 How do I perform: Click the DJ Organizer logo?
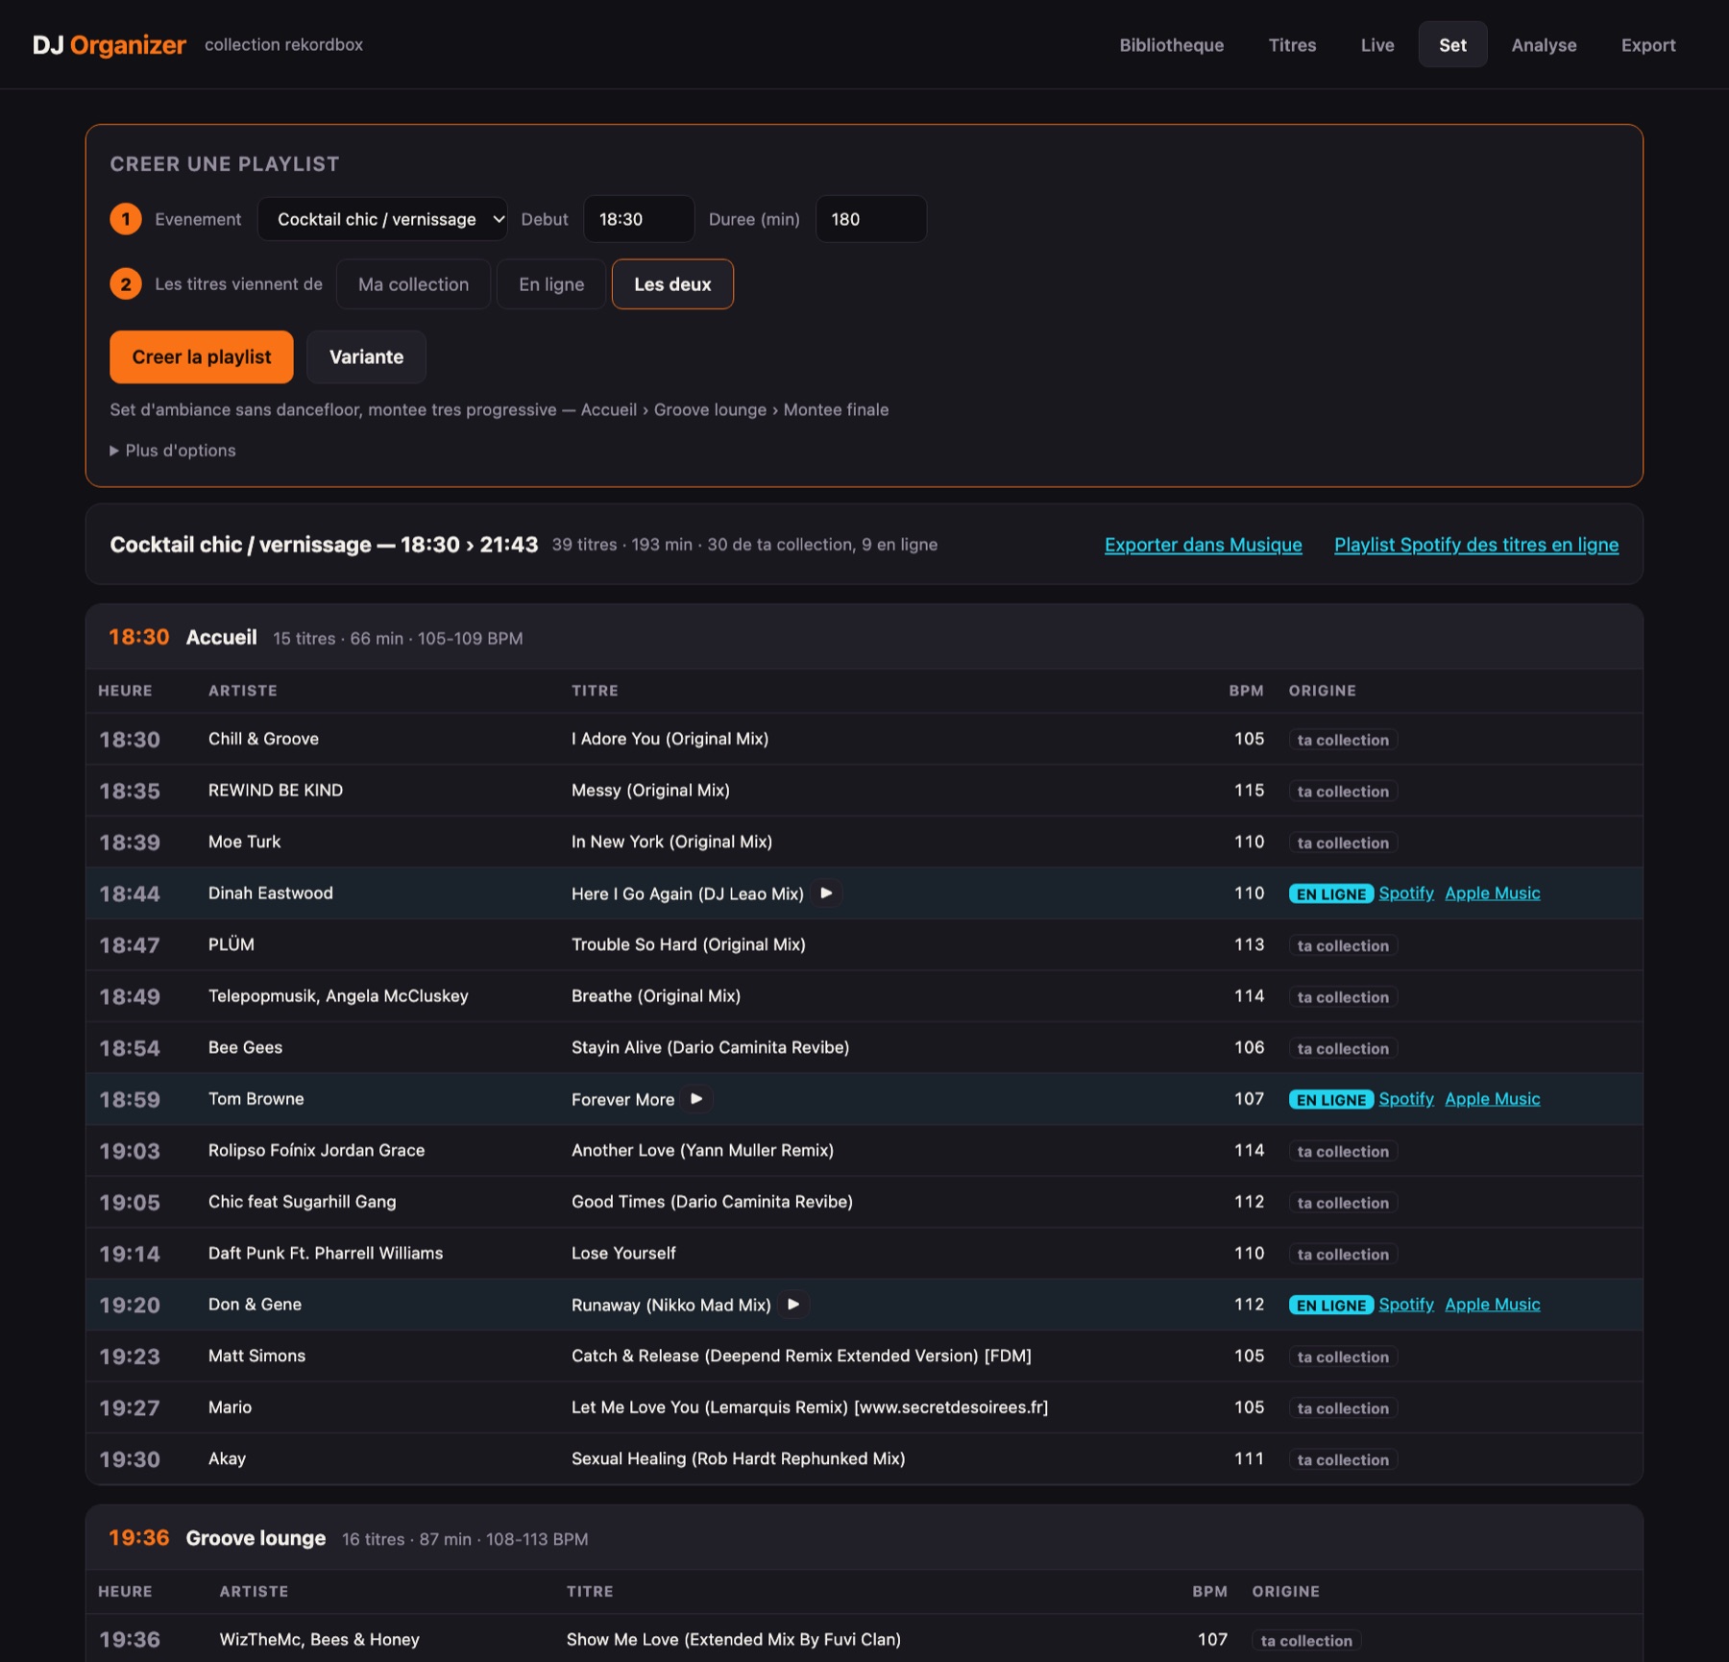(x=110, y=45)
